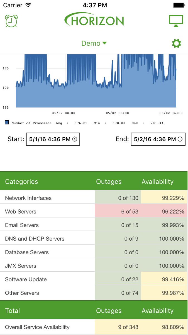Select the Other Servers category row

pos(94,293)
